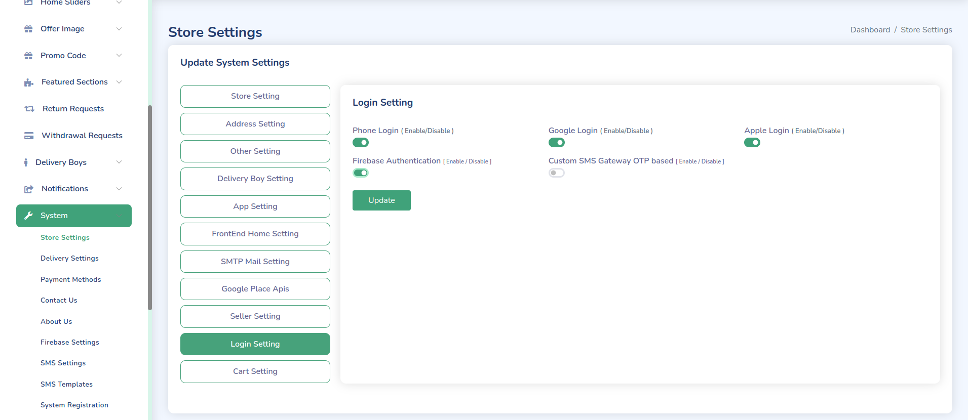Expand the Featured Sections chevron
The image size is (968, 420).
point(119,82)
